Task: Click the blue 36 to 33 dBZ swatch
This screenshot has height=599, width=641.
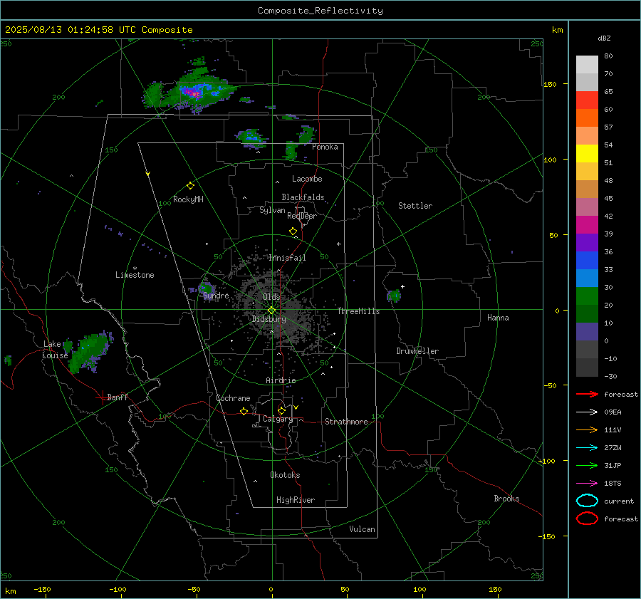Action: pyautogui.click(x=587, y=261)
